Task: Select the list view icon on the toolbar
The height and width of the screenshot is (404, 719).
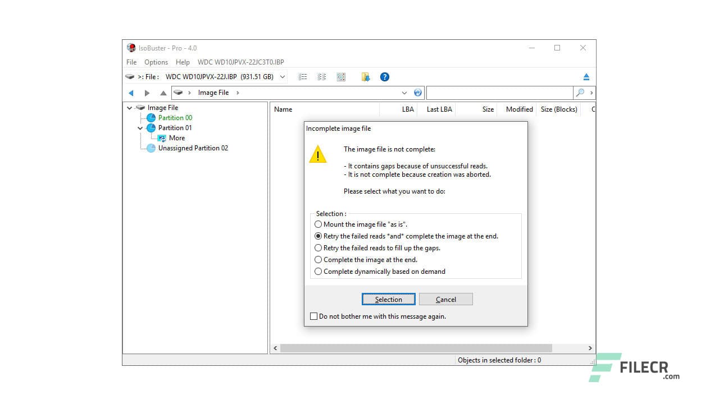Action: click(x=303, y=77)
